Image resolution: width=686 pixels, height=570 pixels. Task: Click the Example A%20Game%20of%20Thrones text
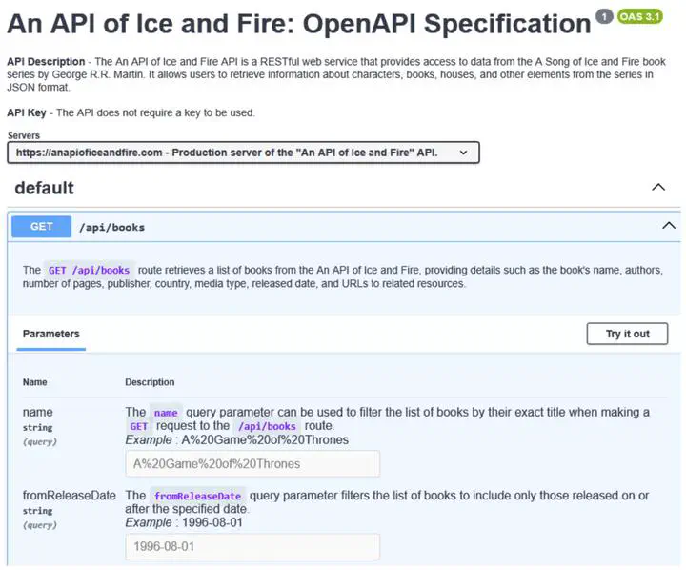(x=236, y=439)
